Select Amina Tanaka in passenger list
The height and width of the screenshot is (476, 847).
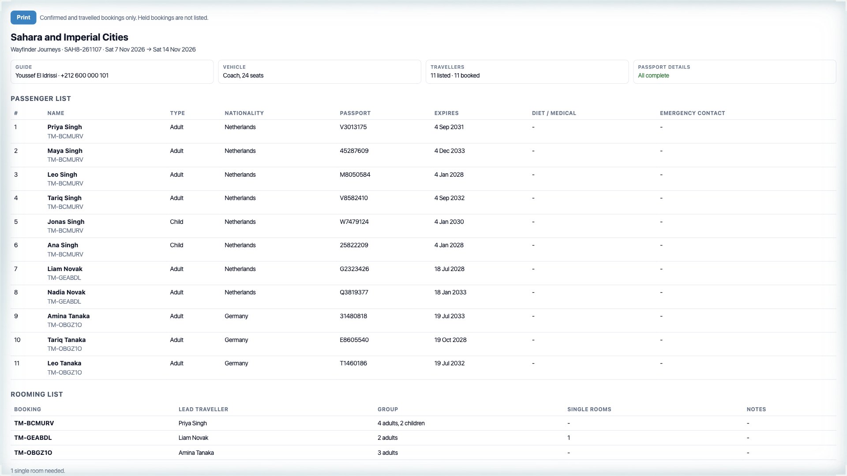click(x=68, y=316)
